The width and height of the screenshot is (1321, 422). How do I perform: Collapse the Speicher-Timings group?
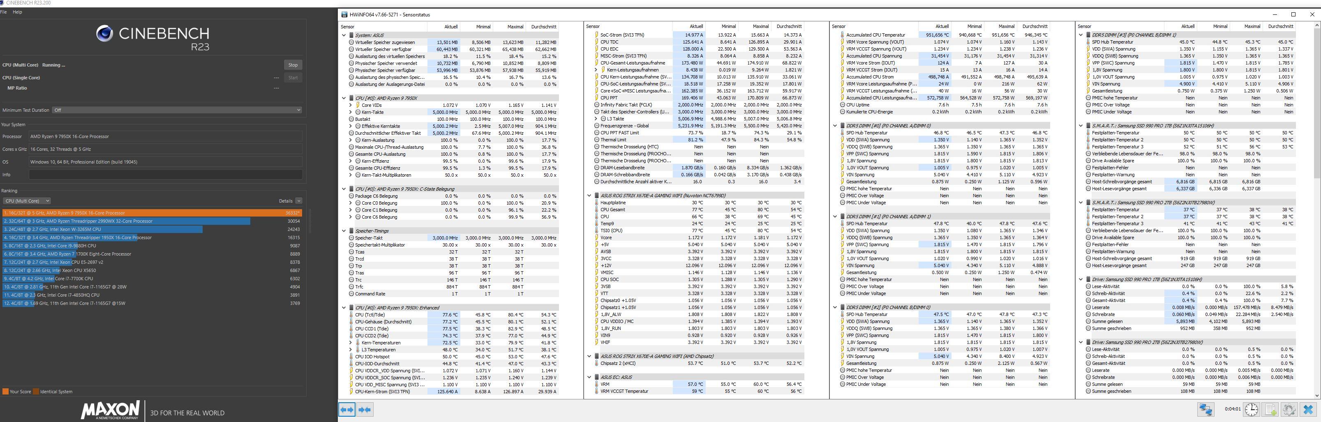tap(344, 231)
